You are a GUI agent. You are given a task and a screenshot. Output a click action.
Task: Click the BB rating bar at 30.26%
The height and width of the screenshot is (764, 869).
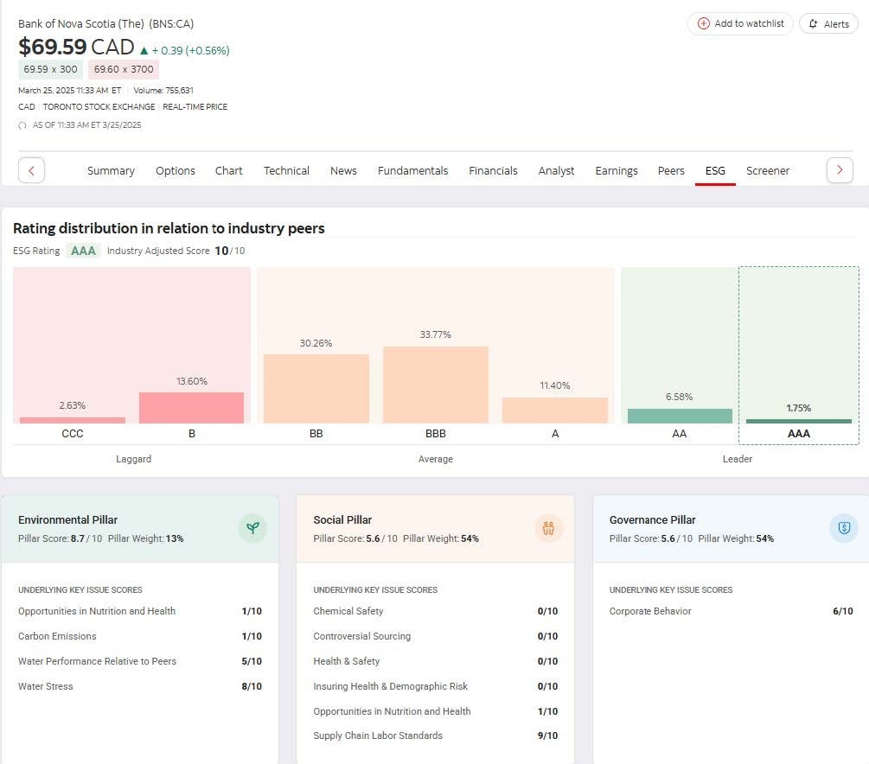316,389
